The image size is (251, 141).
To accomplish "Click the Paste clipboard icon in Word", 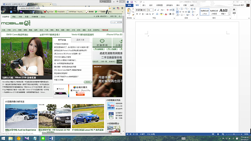I will tap(129, 10).
